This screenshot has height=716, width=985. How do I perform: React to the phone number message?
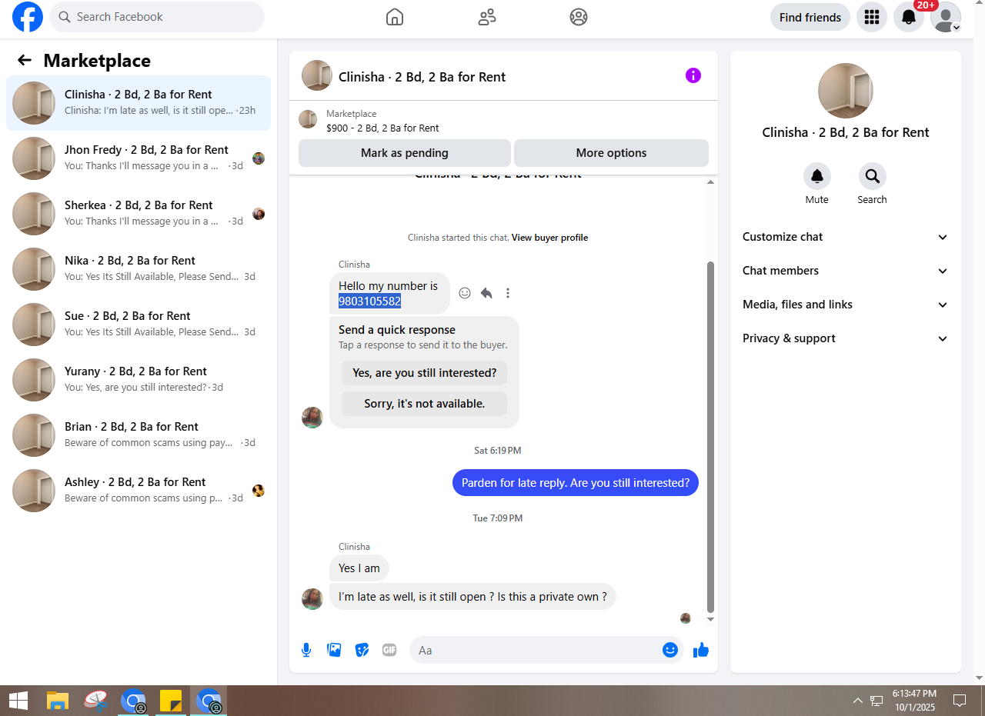tap(465, 293)
